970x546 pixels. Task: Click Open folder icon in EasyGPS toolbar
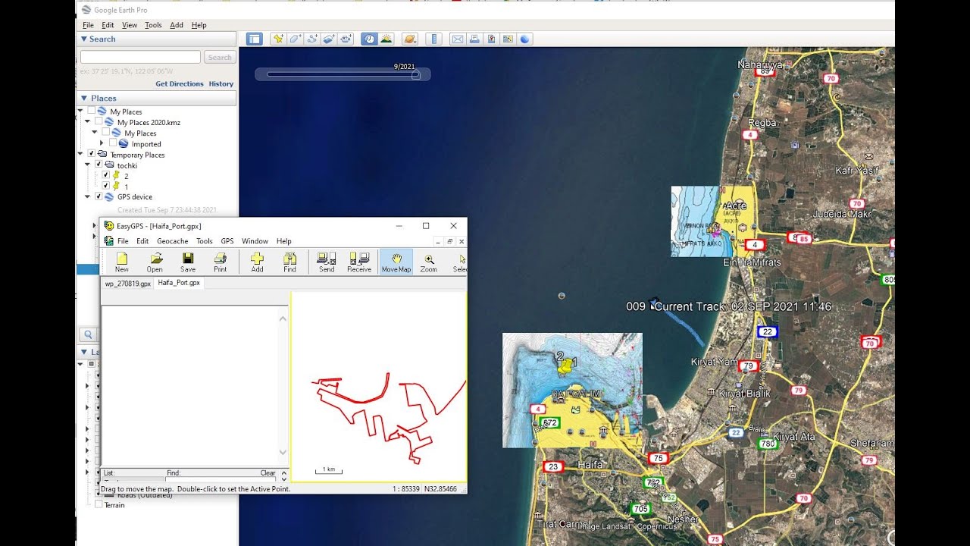155,262
